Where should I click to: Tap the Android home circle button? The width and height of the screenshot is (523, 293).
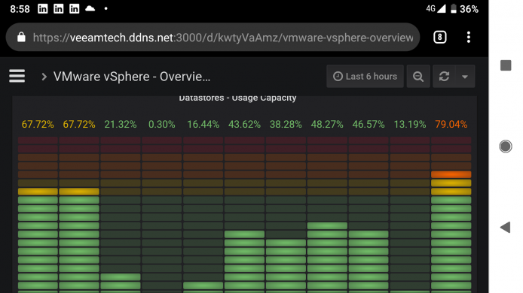tap(506, 146)
